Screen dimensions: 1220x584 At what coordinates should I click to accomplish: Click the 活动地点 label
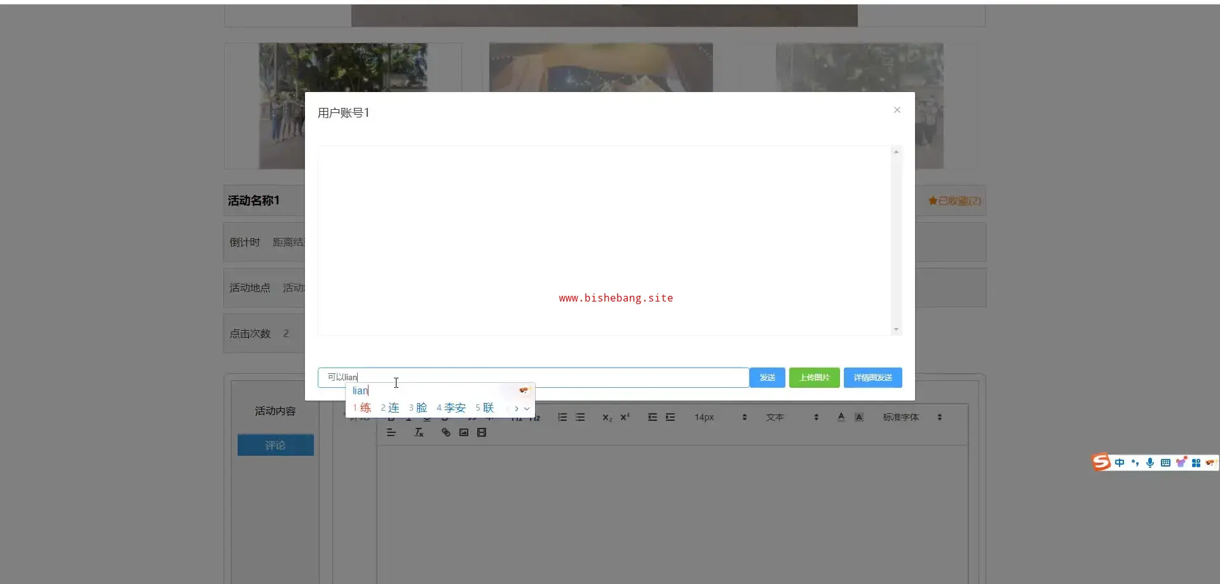[x=250, y=288]
